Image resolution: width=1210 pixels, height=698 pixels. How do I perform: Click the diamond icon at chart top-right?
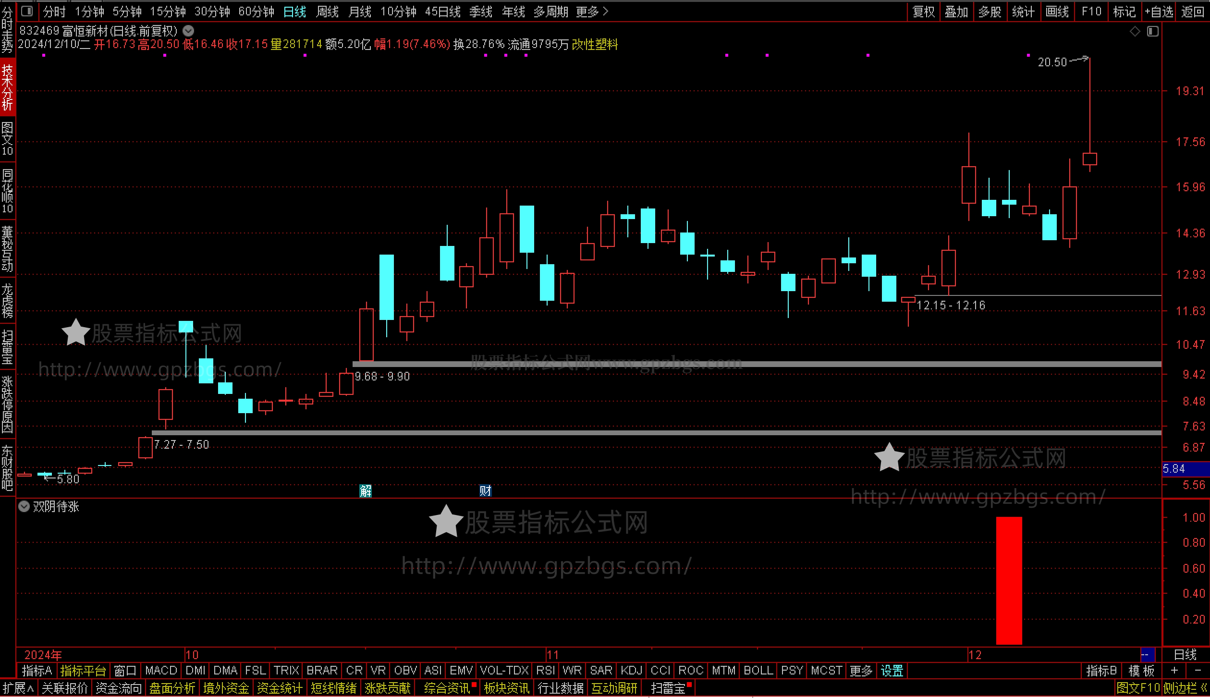click(x=1135, y=32)
